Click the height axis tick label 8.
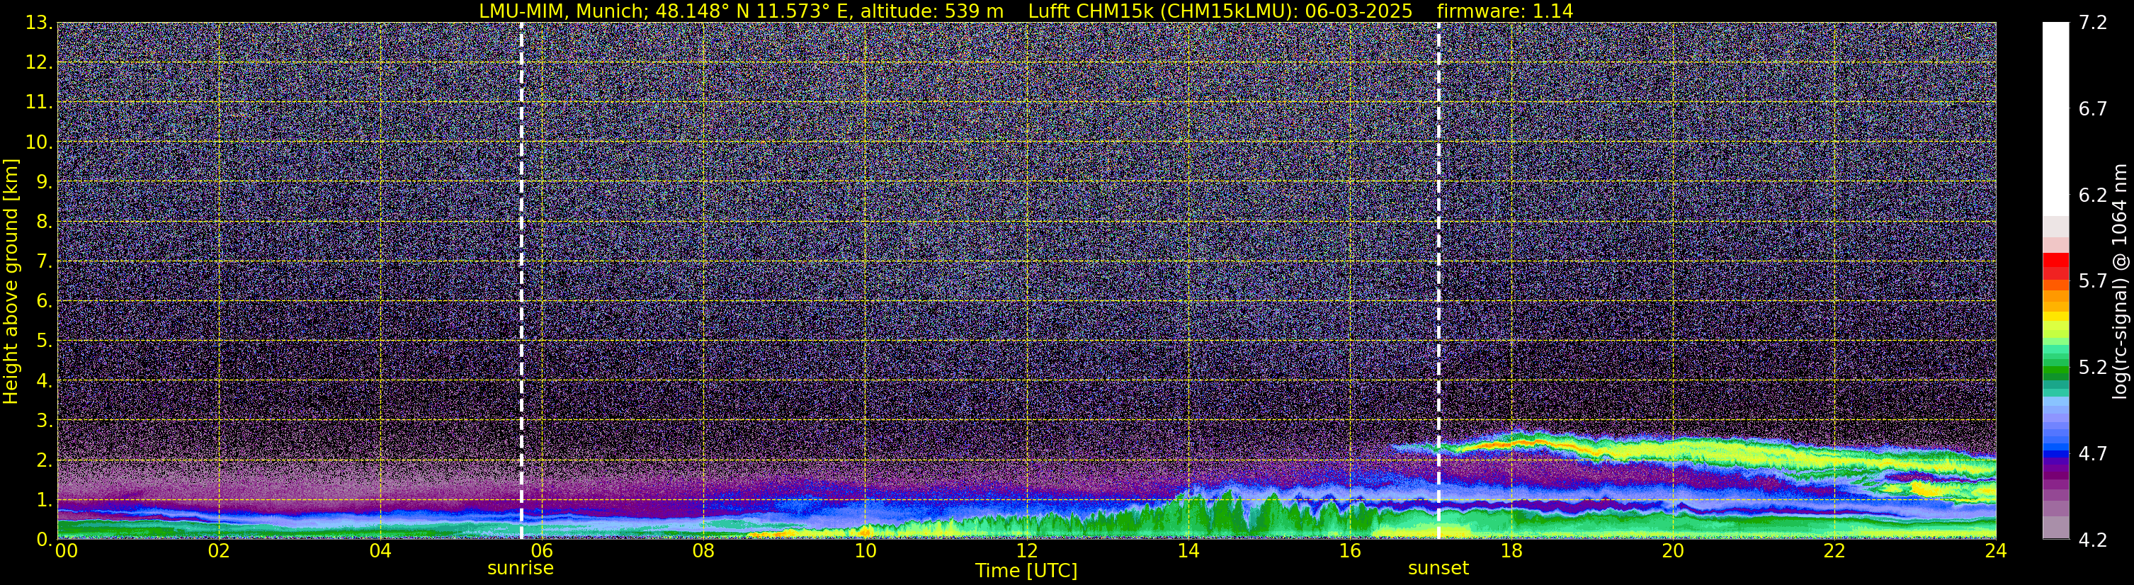The height and width of the screenshot is (585, 2134). [x=43, y=222]
